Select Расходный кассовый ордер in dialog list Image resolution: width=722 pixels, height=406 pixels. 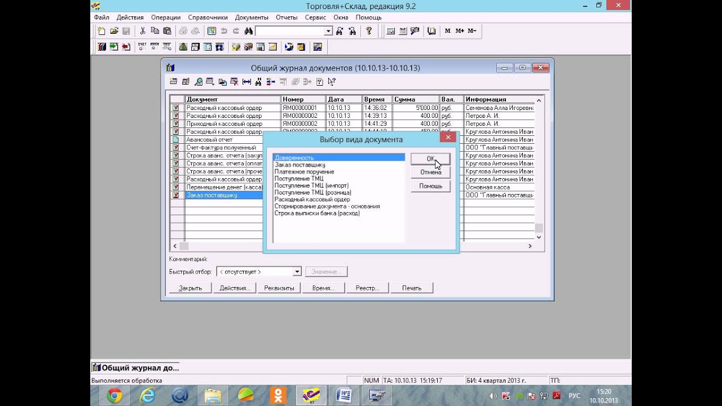tap(338, 199)
